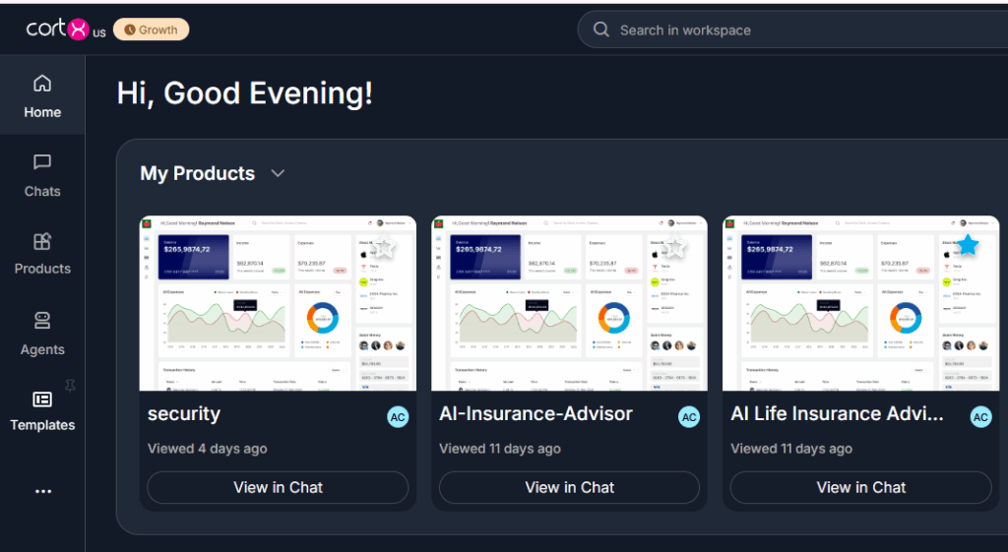Image resolution: width=1008 pixels, height=552 pixels.
Task: Open the more options ellipsis in sidebar
Action: pos(42,491)
